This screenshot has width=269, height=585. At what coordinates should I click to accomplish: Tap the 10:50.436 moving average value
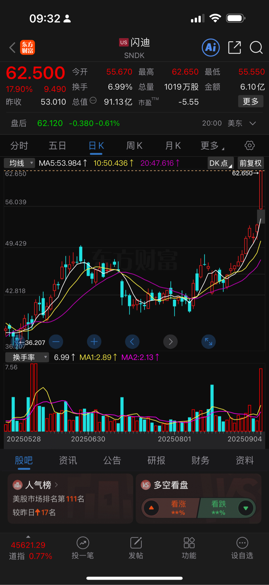click(113, 163)
